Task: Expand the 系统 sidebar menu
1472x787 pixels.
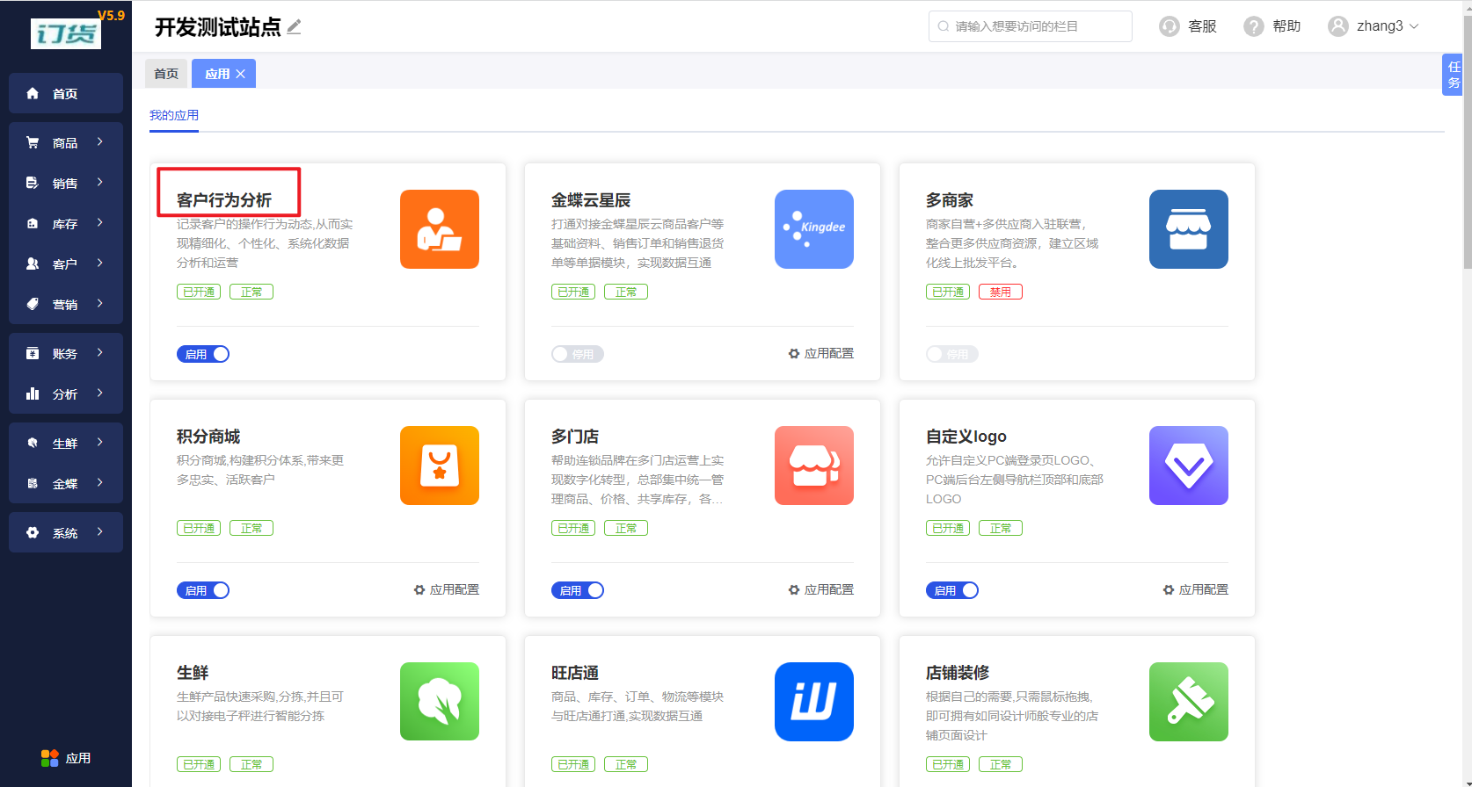Action: pyautogui.click(x=66, y=532)
